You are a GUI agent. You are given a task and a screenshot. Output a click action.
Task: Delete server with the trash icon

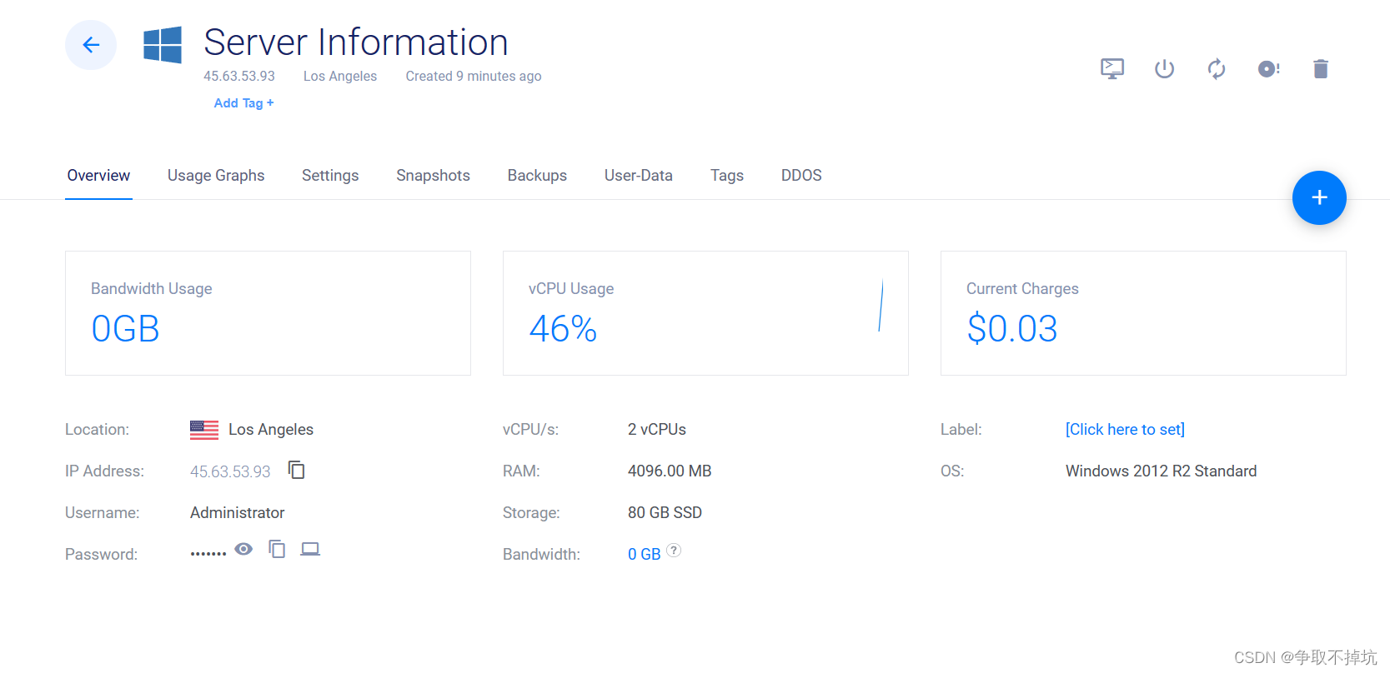point(1320,68)
